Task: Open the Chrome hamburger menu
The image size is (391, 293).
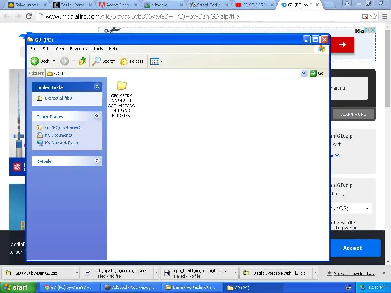Action: coord(385,16)
